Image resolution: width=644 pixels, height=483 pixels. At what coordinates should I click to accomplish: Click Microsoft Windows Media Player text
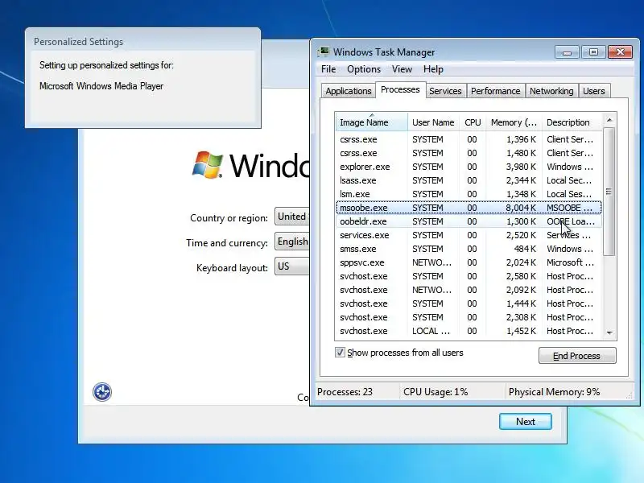pos(101,86)
